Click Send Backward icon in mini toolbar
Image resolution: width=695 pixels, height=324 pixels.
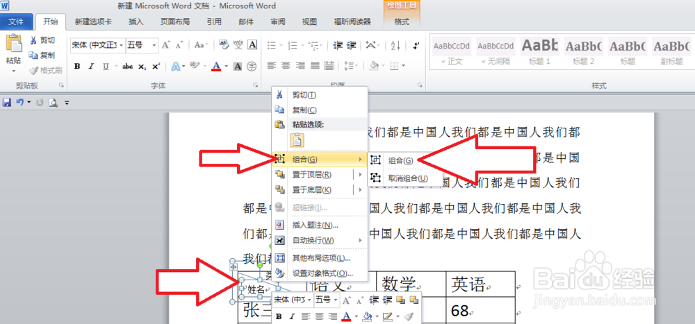coord(414,300)
